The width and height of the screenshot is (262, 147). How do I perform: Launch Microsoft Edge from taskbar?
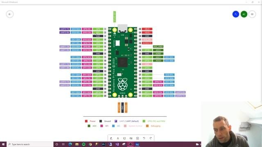(70, 144)
